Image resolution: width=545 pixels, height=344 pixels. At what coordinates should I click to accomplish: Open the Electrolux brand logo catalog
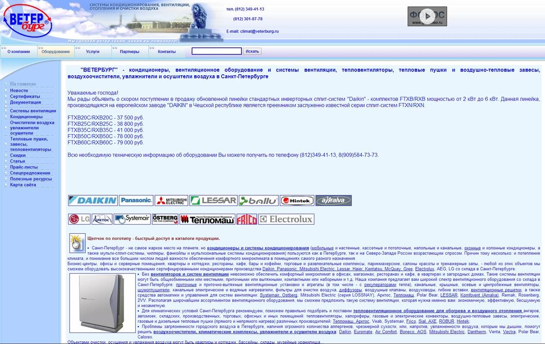tap(287, 219)
